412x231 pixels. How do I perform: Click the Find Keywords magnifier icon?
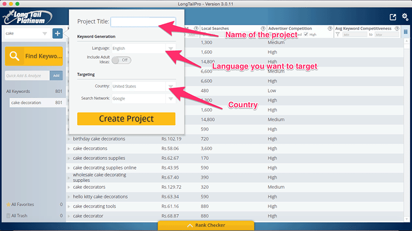(x=14, y=56)
